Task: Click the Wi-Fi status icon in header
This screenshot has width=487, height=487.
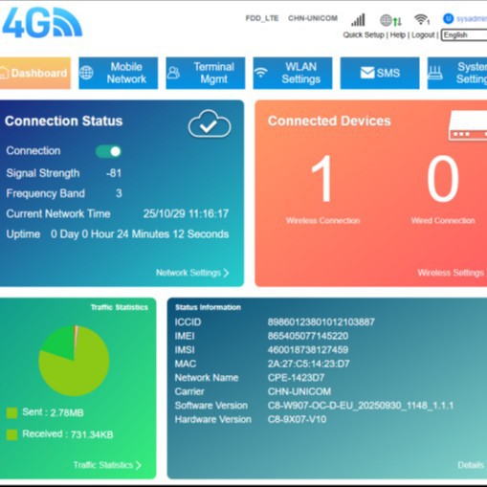Action: point(422,19)
